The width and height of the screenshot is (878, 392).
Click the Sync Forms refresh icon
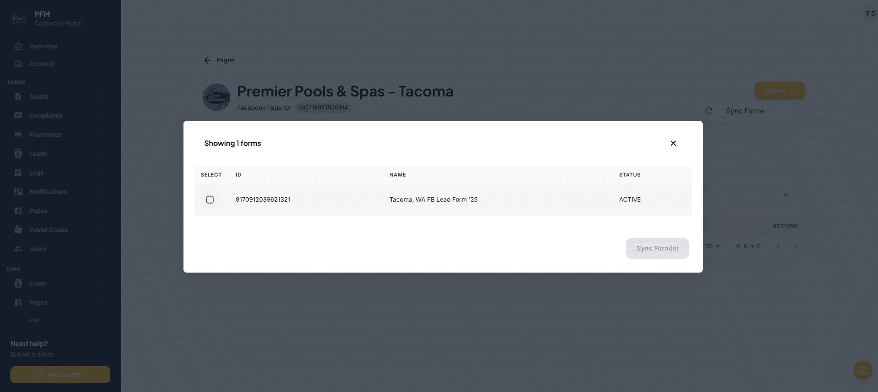[x=709, y=111]
